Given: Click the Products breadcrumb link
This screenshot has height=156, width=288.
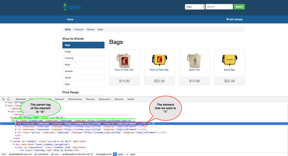Looking at the screenshot, I should click(79, 30).
